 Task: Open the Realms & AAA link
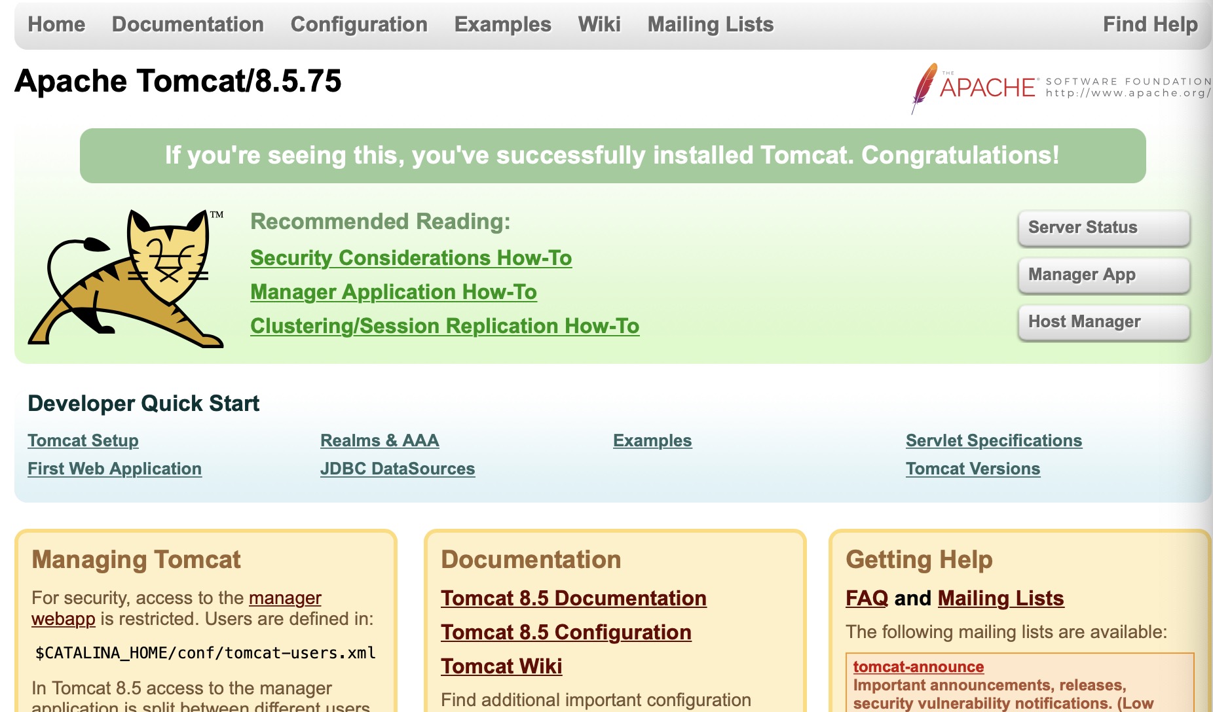pyautogui.click(x=380, y=440)
